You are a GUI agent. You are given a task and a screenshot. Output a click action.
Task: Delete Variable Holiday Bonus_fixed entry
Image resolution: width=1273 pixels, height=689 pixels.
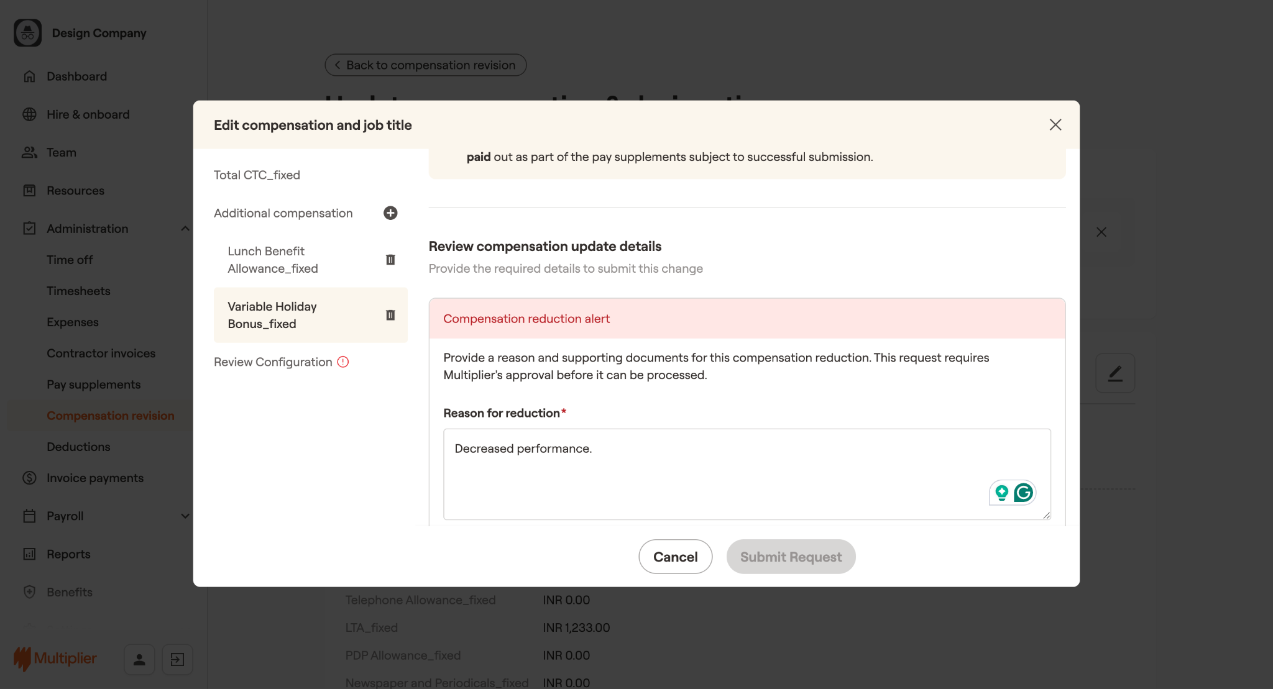point(390,315)
